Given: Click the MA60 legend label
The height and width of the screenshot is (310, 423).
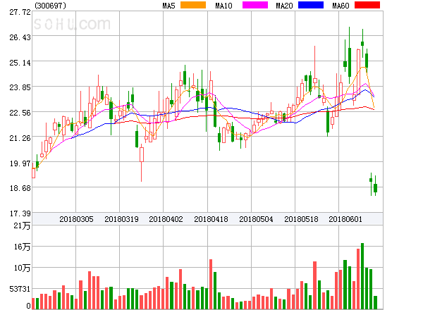Looking at the screenshot, I should 341,6.
